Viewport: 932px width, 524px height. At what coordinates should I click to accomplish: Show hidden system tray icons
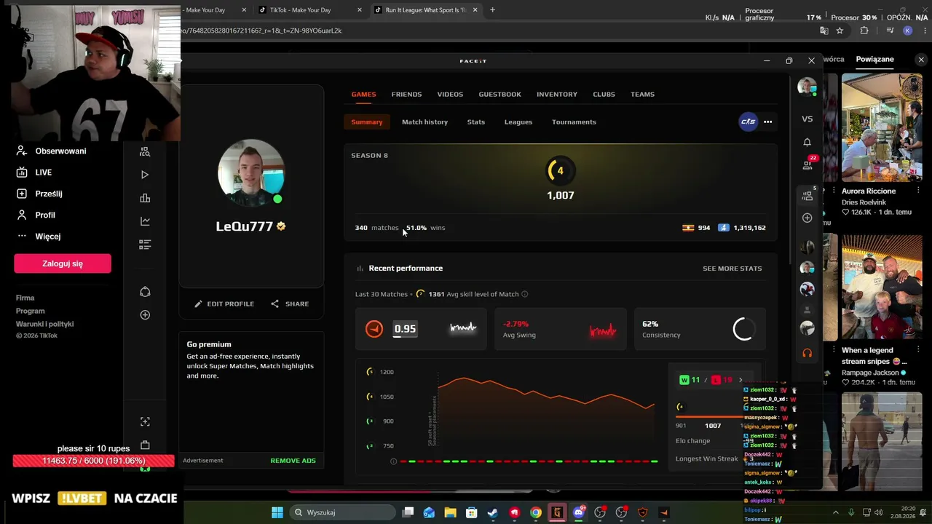point(835,512)
